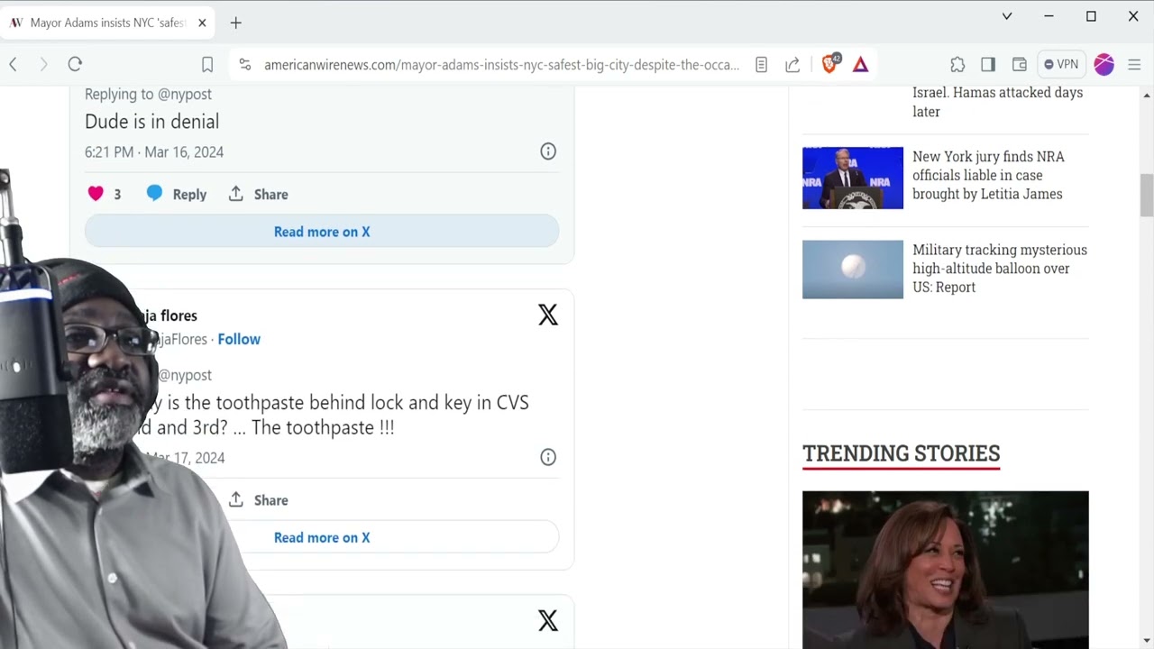Close the Mayor Adams tab
This screenshot has height=649, width=1154.
pos(202,23)
